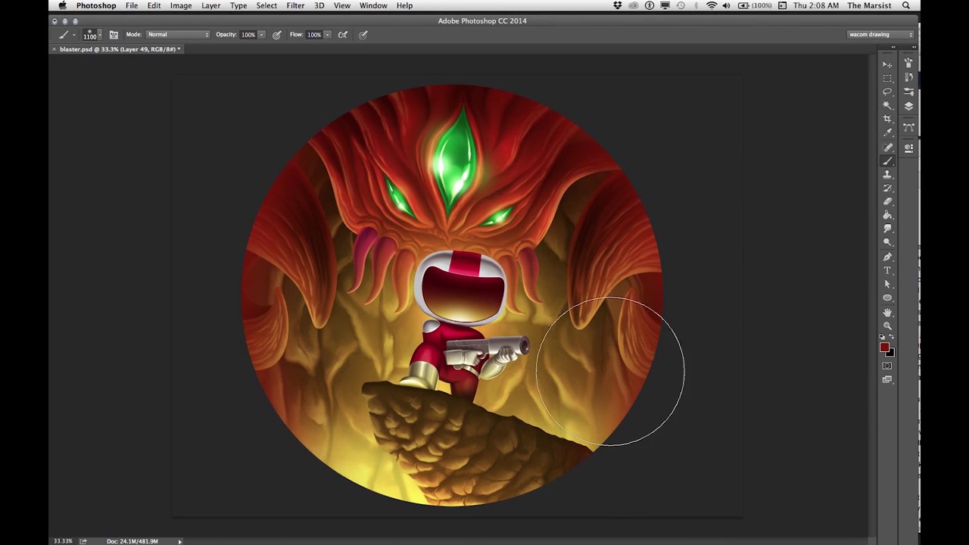Open the Tool Preset picker arrow
The height and width of the screenshot is (545, 969).
click(73, 35)
